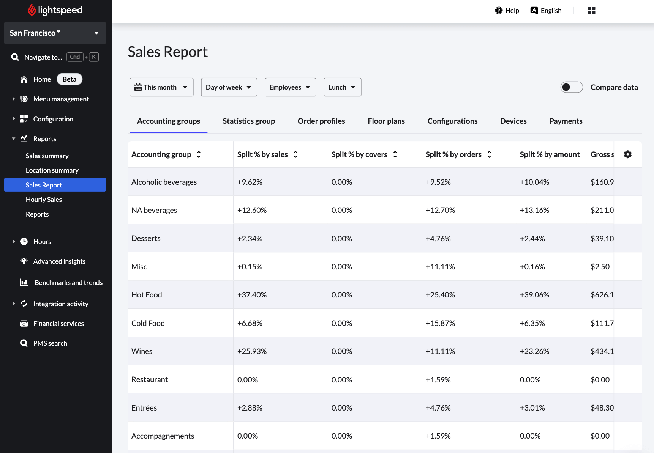Viewport: 654px width, 453px height.
Task: Open Financial services in sidebar
Action: 58,324
